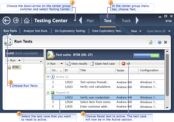Click Open test case
174x122 pixels.
pyautogui.click(x=103, y=64)
